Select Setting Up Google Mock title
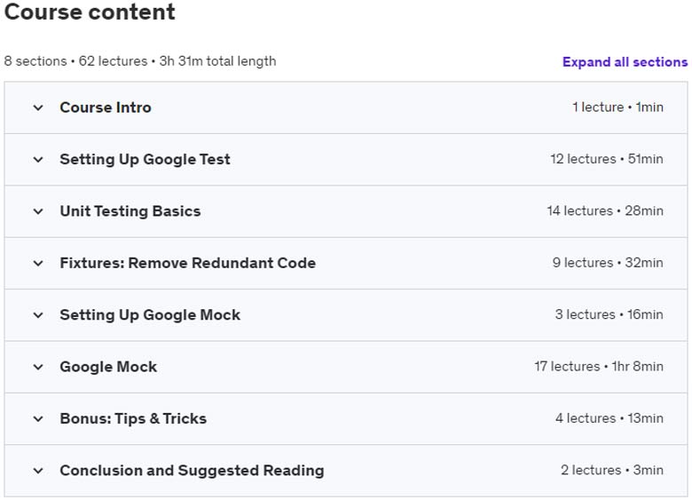 point(150,315)
